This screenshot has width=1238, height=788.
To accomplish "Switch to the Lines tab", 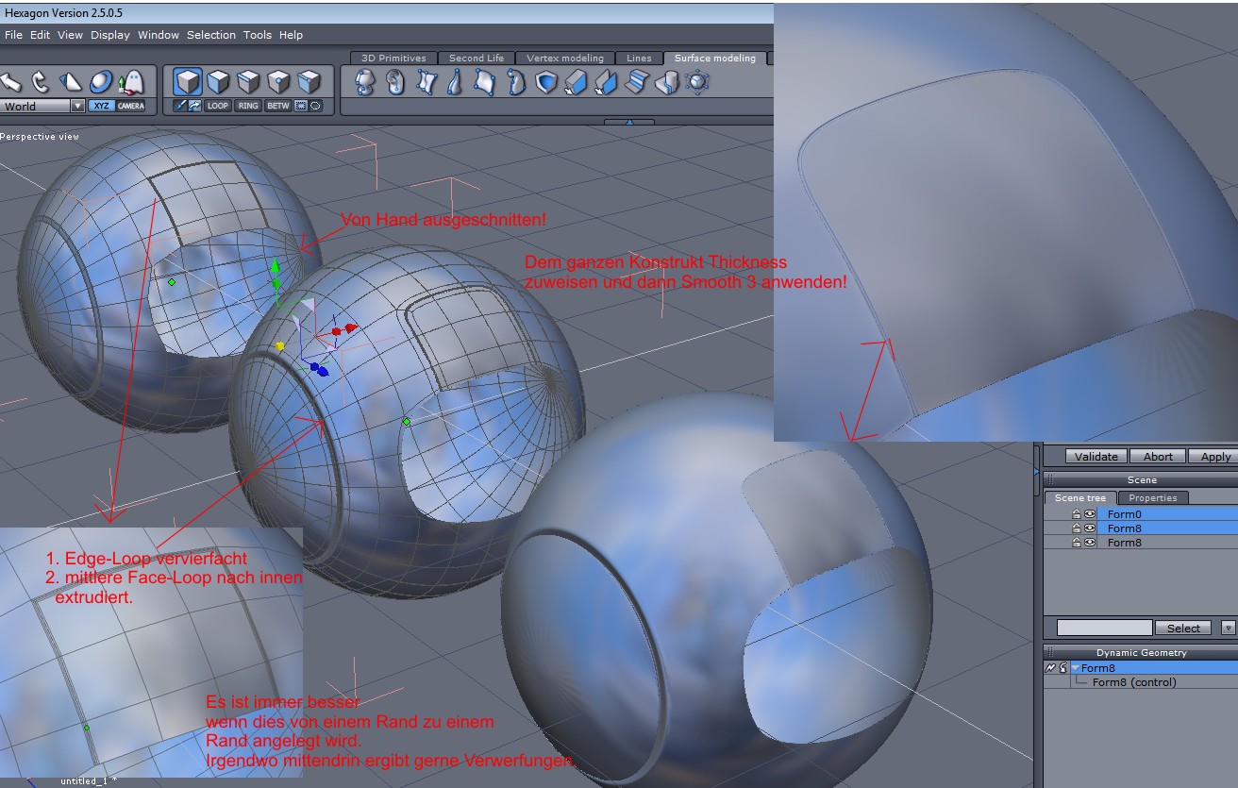I will (x=639, y=59).
